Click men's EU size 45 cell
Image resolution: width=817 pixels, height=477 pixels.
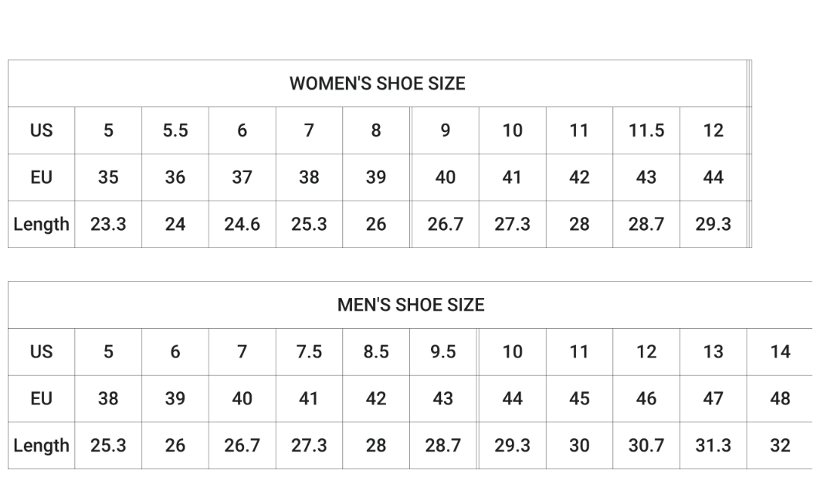(579, 398)
